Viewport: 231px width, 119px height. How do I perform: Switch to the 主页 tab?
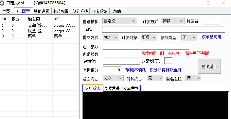pyautogui.click(x=6, y=11)
